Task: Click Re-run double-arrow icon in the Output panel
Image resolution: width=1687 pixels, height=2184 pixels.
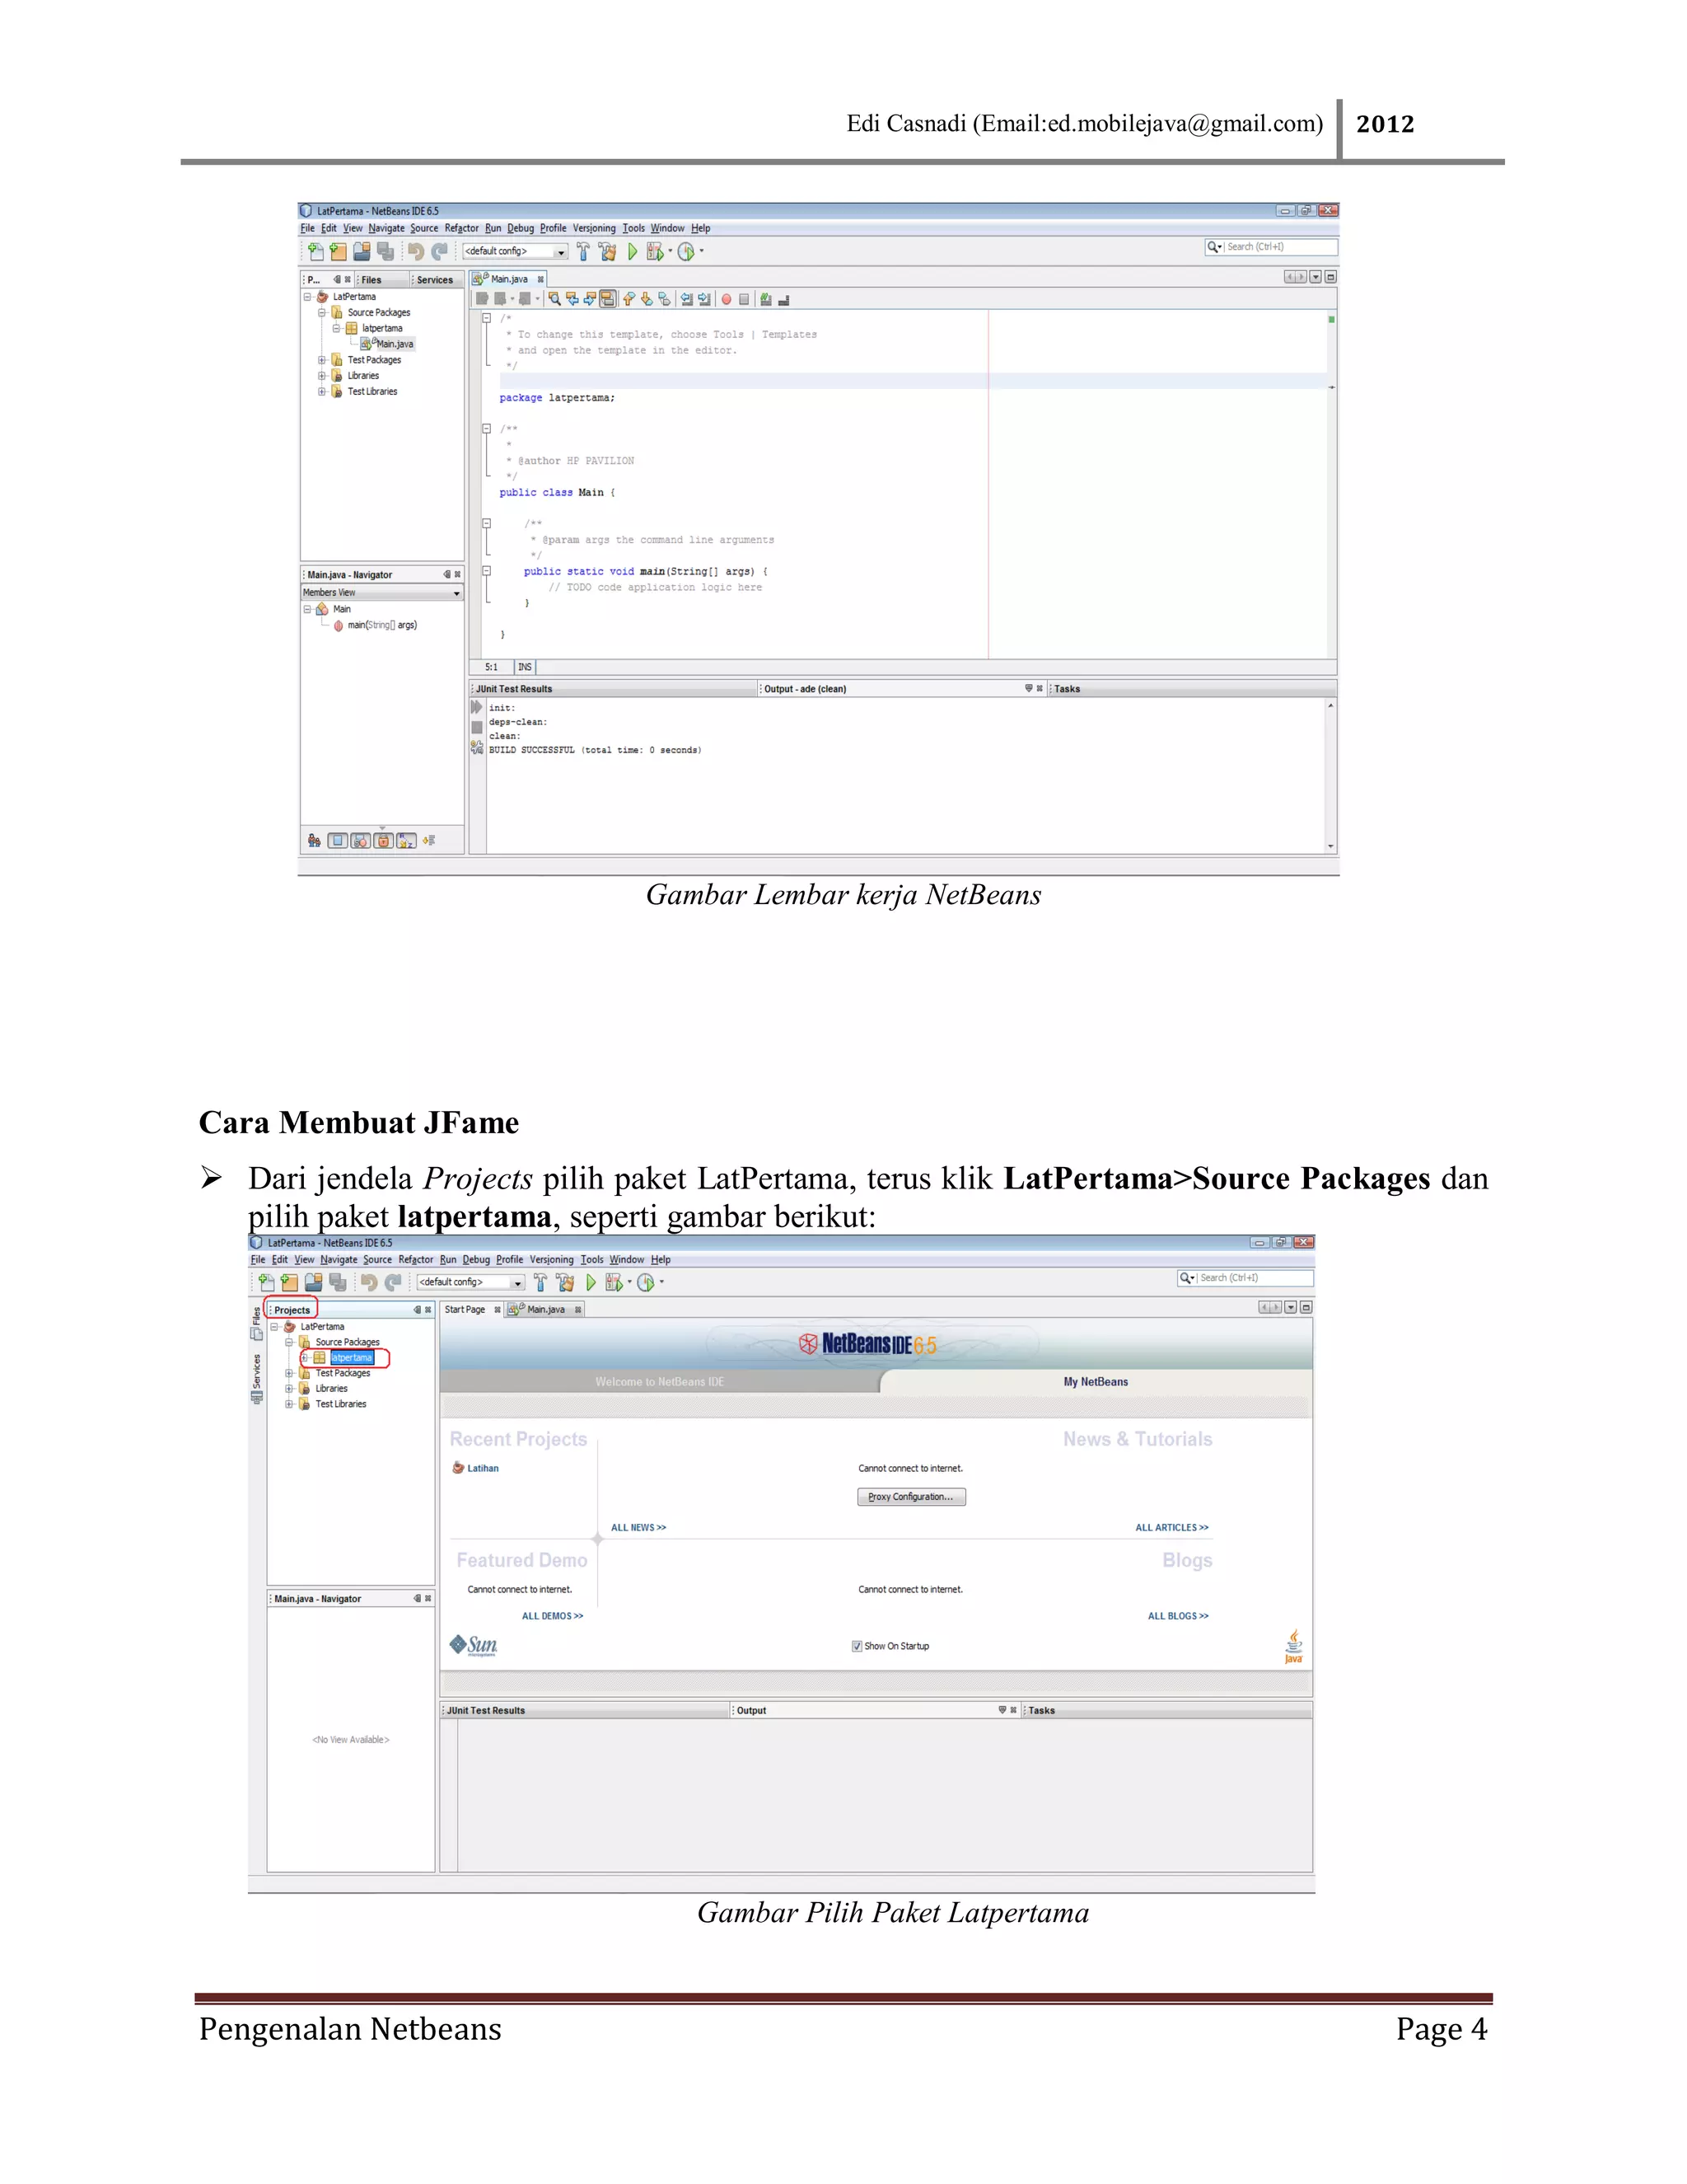Action: [x=477, y=707]
